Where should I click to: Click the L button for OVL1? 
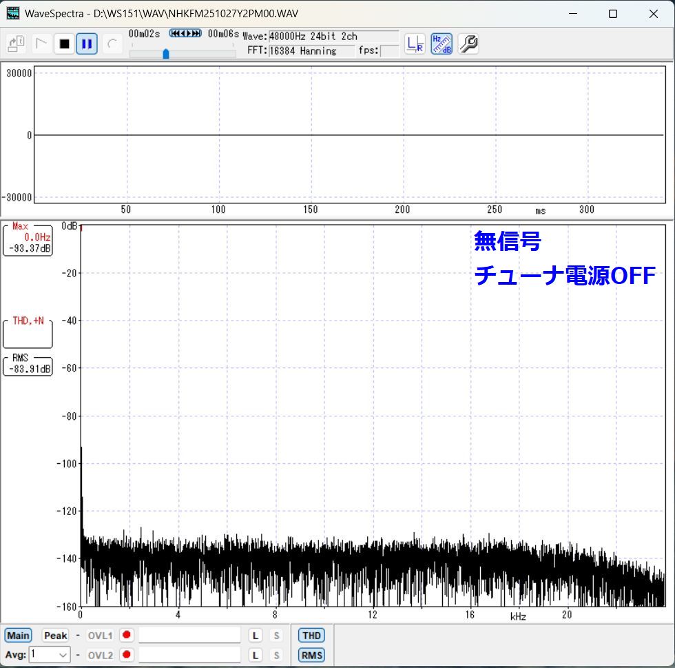tap(255, 636)
